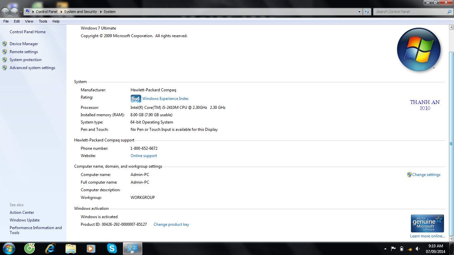Click Change product key link
Image resolution: width=454 pixels, height=255 pixels.
coord(171,224)
